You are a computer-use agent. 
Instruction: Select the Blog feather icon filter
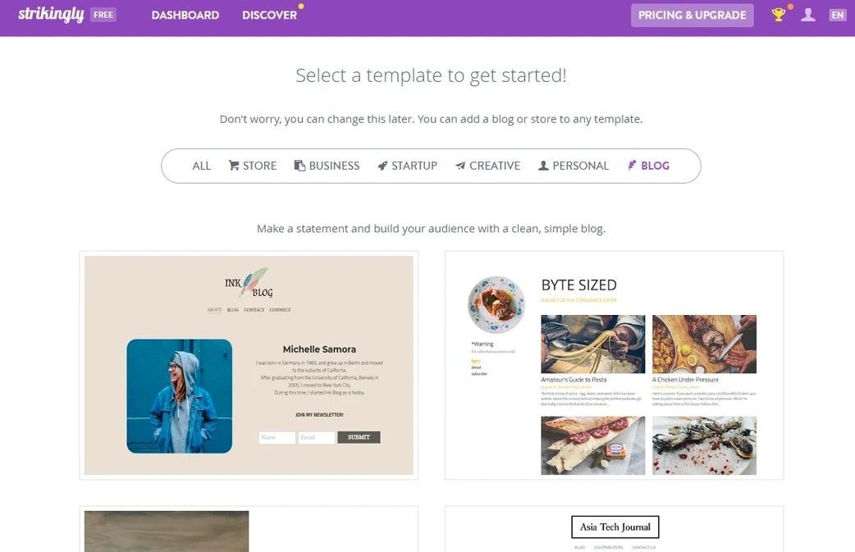tap(632, 165)
